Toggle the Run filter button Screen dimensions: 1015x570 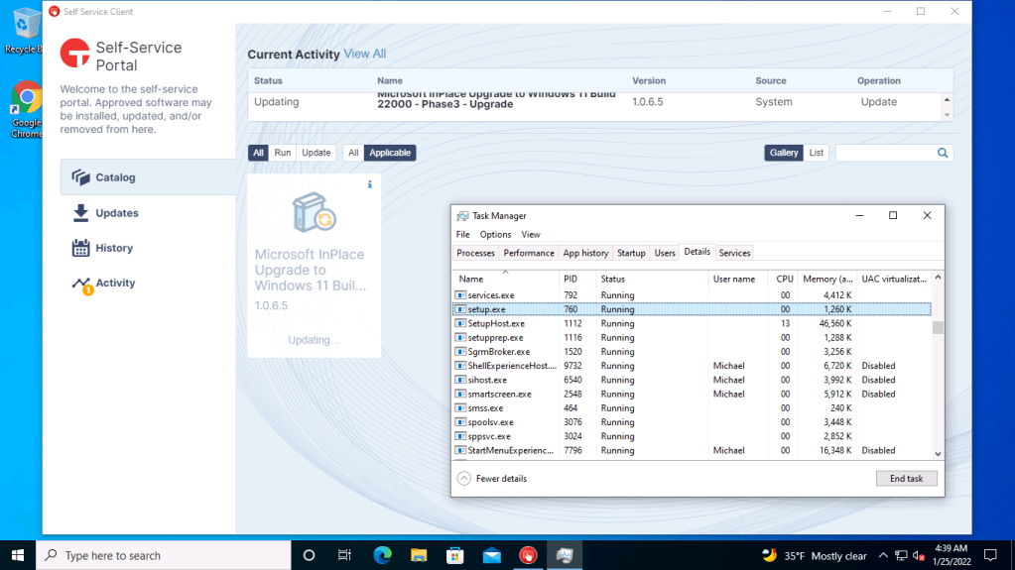283,153
